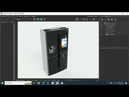The width and height of the screenshot is (129, 97).
Task: Select the Source RGB layer row
Action: click(x=111, y=34)
